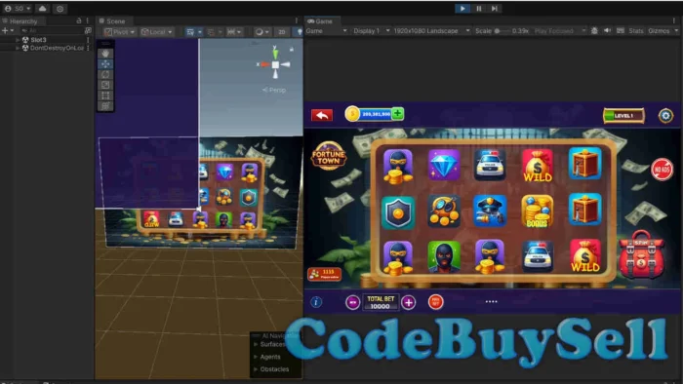Click the Game view shortcuts keyboard icon
The image size is (683, 384).
[x=621, y=31]
